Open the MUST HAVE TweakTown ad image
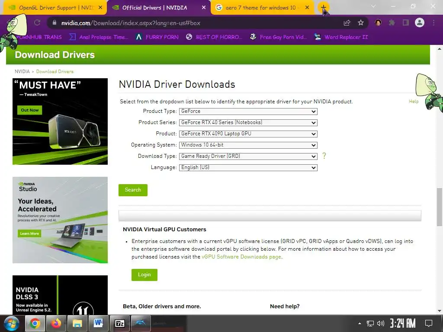 pyautogui.click(x=60, y=121)
